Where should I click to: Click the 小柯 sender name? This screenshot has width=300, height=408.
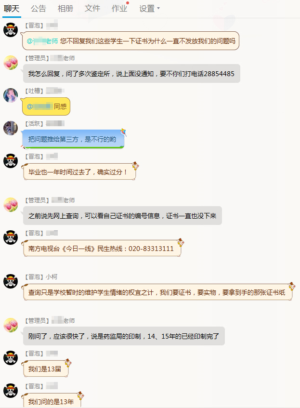[x=52, y=277]
